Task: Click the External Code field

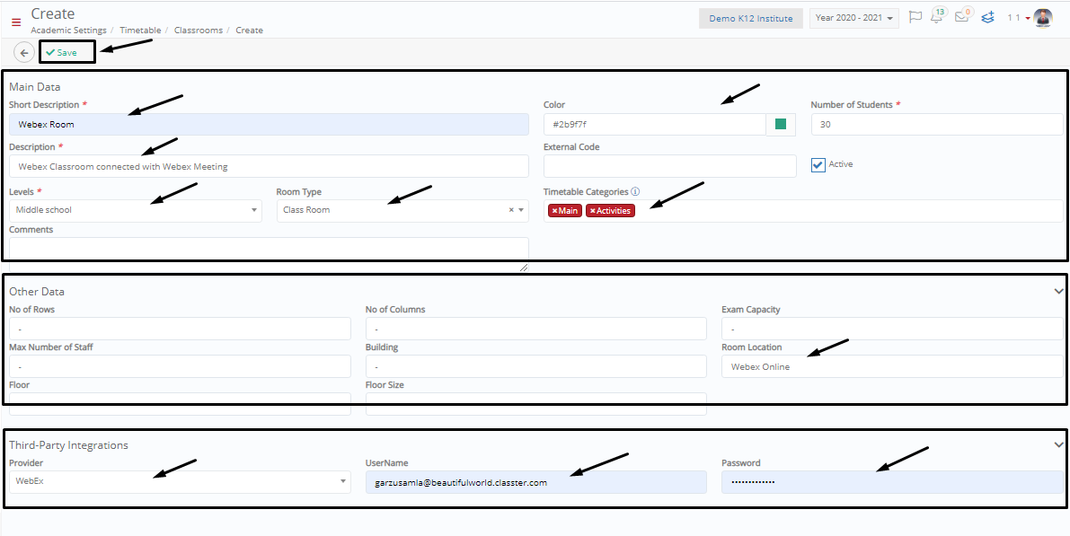Action: (x=670, y=166)
